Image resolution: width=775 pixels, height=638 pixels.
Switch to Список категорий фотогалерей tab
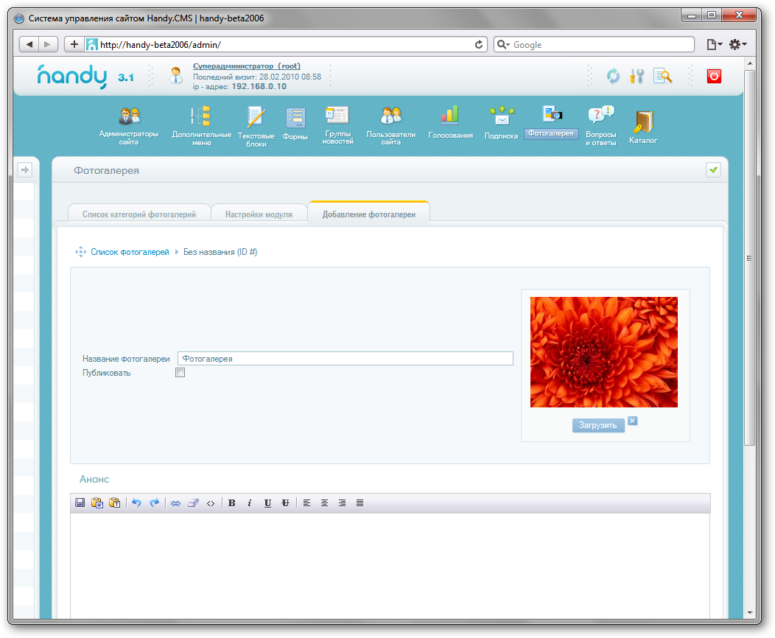pyautogui.click(x=139, y=214)
